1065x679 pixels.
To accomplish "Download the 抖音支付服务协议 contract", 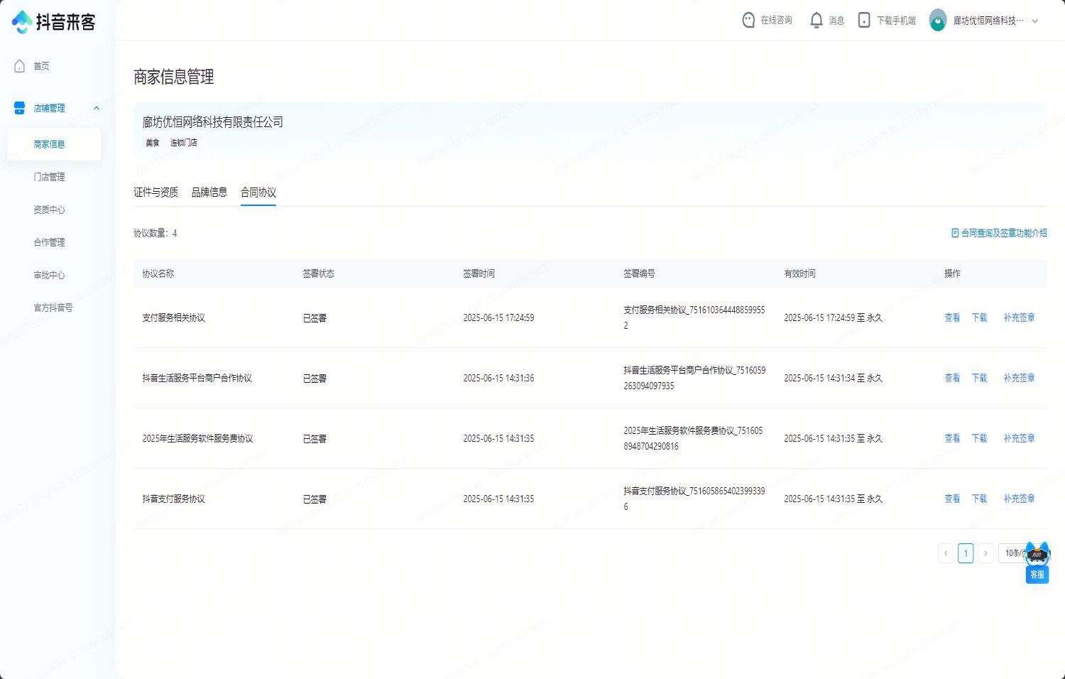I will [979, 499].
